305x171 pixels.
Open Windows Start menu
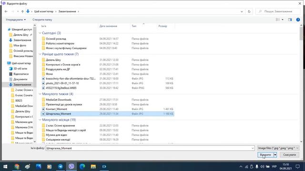pos(5,167)
